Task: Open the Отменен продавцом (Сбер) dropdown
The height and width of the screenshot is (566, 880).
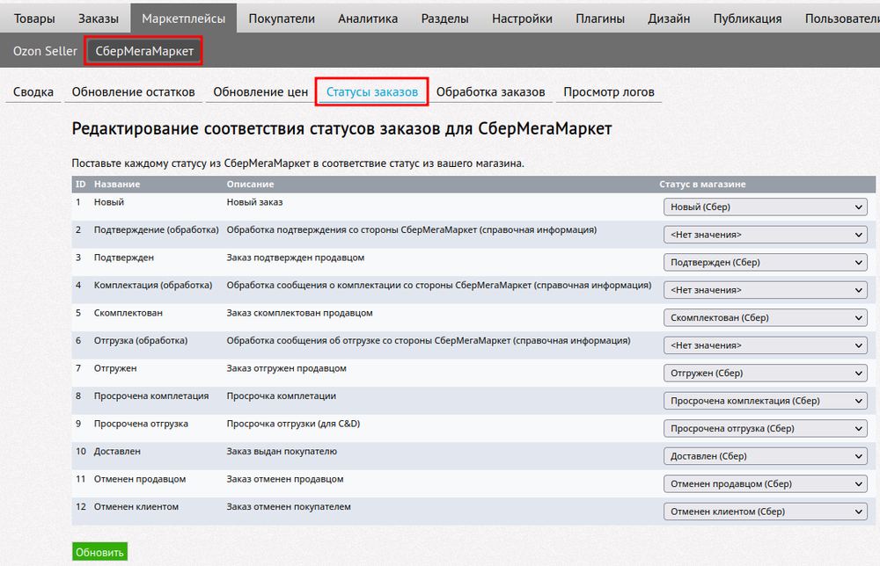Action: click(x=765, y=484)
